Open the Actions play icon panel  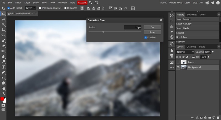pyautogui.click(x=172, y=32)
